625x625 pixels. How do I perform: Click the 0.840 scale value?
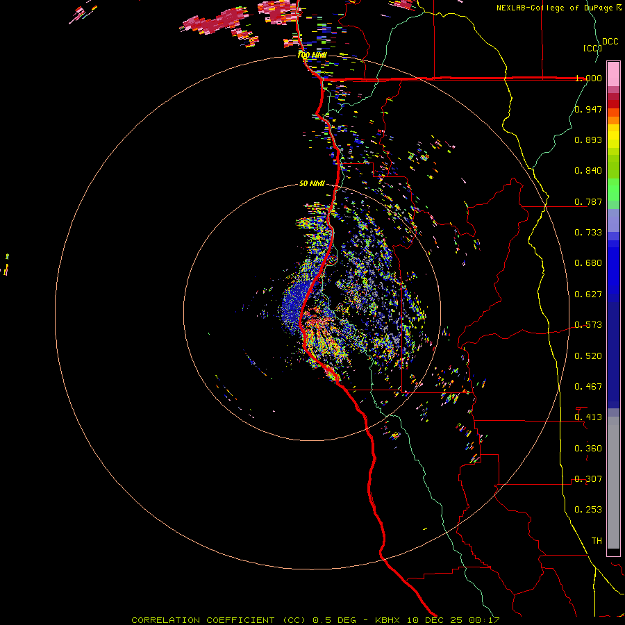588,171
